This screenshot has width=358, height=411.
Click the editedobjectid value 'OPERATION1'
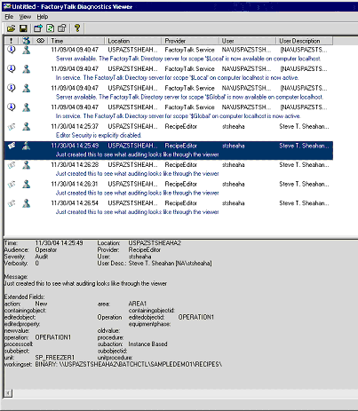click(x=196, y=317)
